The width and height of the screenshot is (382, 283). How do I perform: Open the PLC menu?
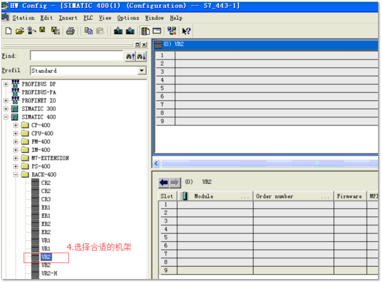point(88,18)
